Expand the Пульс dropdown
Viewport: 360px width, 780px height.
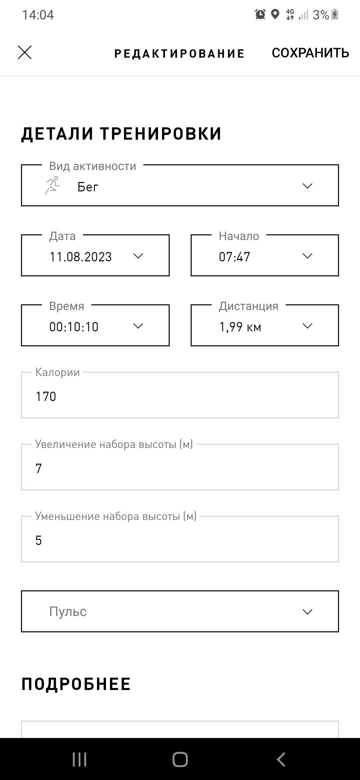(180, 611)
